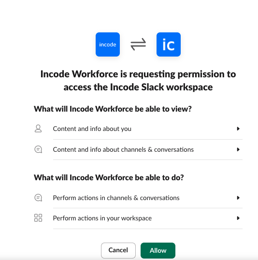Click the blue incode app logo
The image size is (258, 260).
108,44
